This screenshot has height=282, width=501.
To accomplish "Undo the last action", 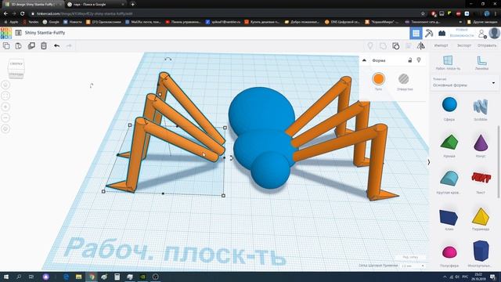I will (57, 45).
